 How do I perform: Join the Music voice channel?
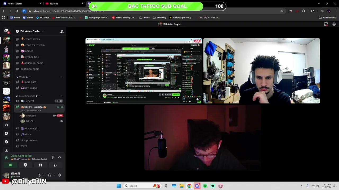click(x=39, y=134)
